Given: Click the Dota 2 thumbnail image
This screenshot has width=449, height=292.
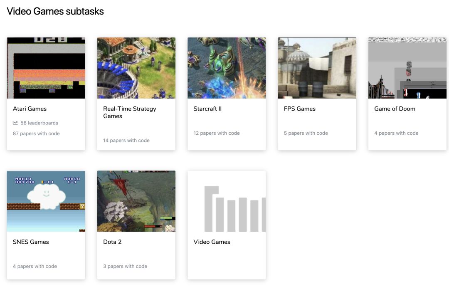Looking at the screenshot, I should (136, 201).
